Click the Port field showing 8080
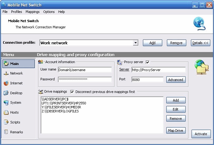Viewport: 214px width, 145px height. 147,79
